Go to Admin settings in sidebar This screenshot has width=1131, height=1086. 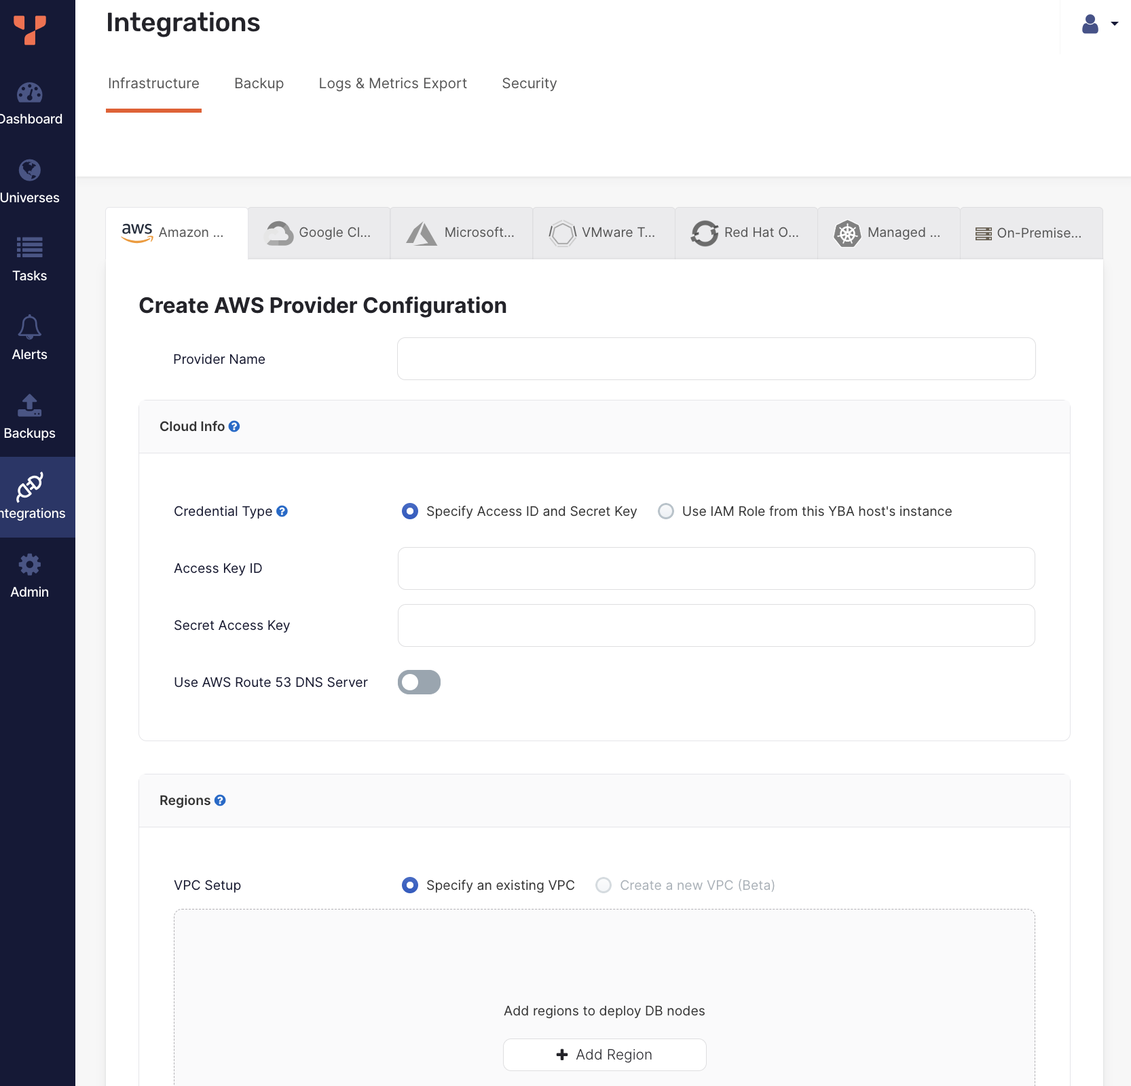click(29, 576)
